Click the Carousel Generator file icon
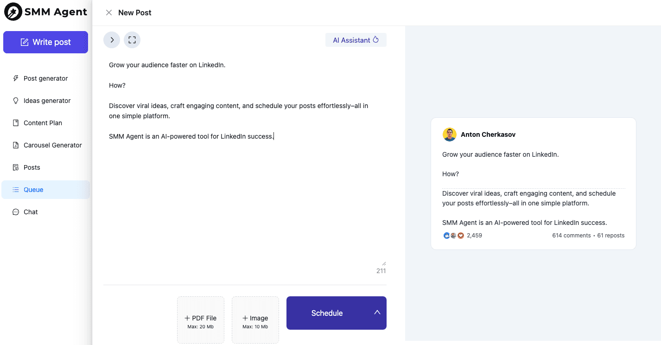 [16, 145]
